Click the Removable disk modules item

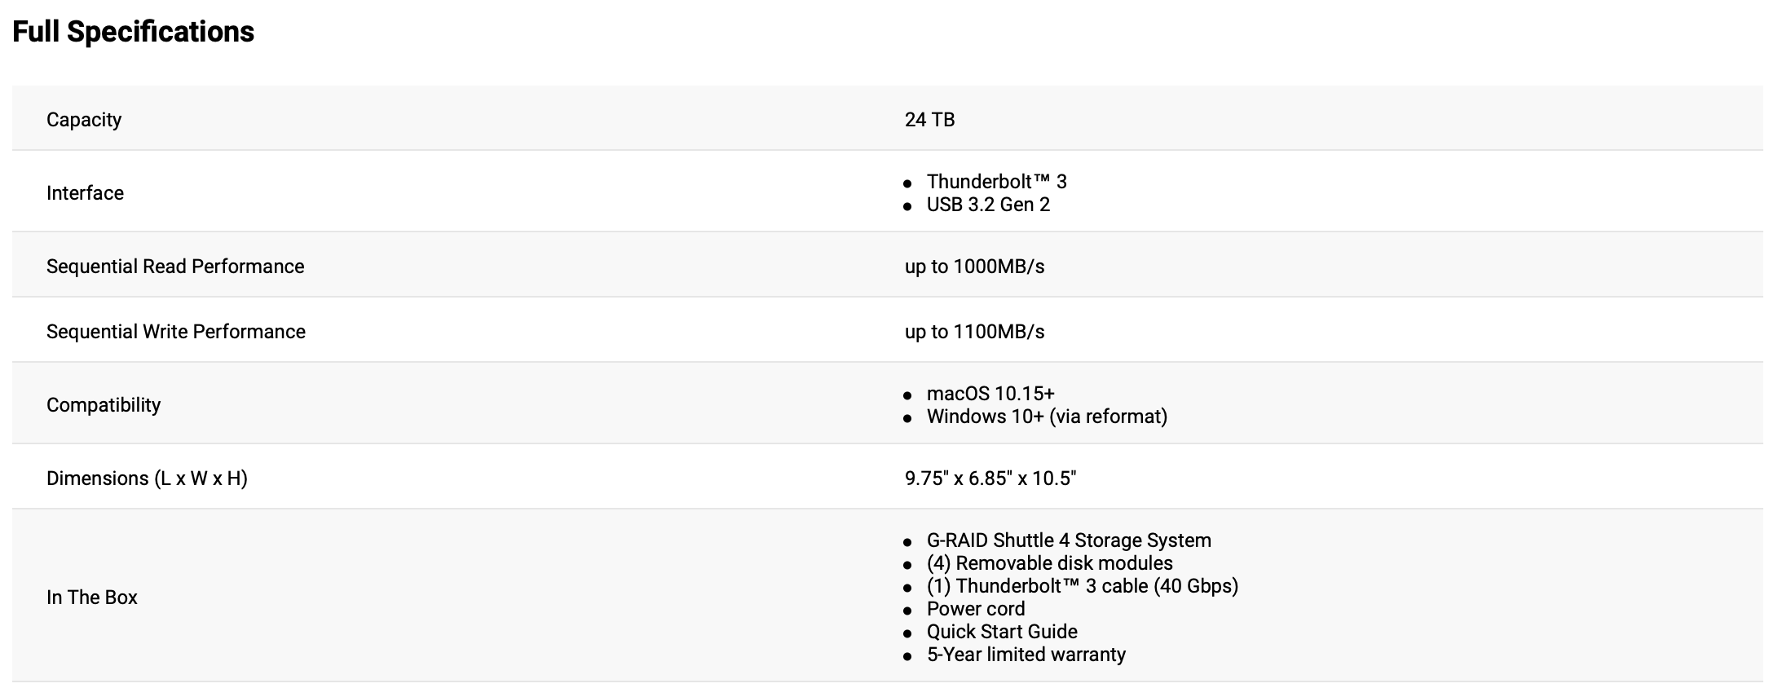tap(1050, 563)
